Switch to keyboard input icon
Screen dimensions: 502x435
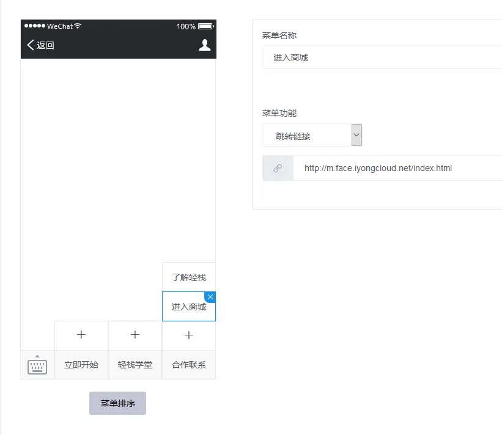tap(37, 365)
